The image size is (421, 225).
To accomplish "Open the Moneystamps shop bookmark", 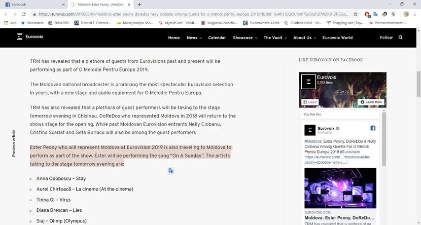I will click(134, 23).
